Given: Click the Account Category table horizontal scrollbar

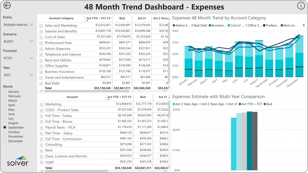Looking at the screenshot, I should 104,91.
